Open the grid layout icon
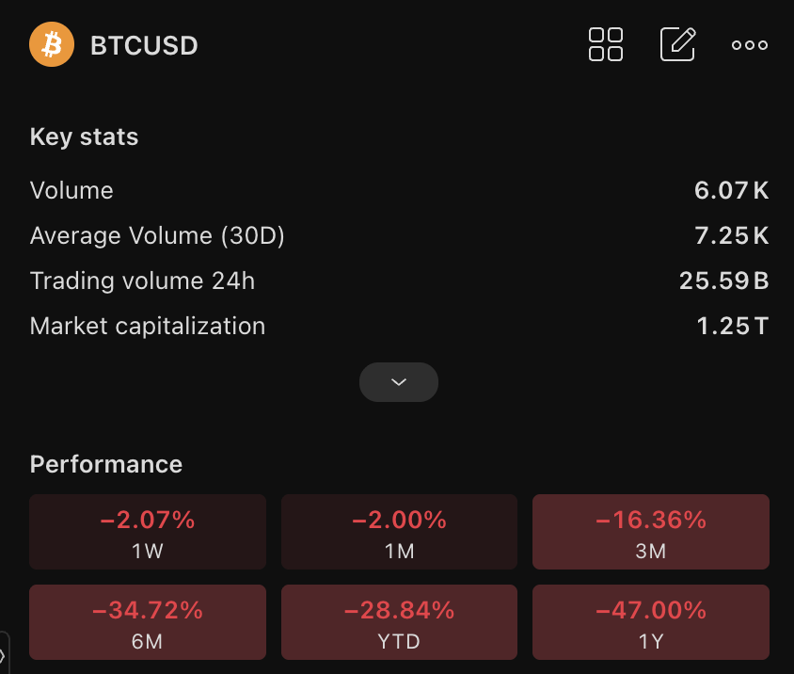Screen dimensions: 794x674 (606, 44)
